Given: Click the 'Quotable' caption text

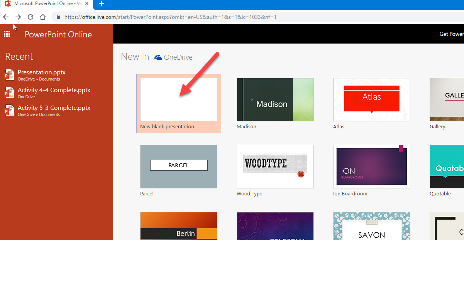Looking at the screenshot, I should (x=440, y=193).
